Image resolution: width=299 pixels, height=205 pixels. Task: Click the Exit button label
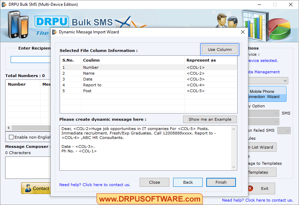[265, 188]
